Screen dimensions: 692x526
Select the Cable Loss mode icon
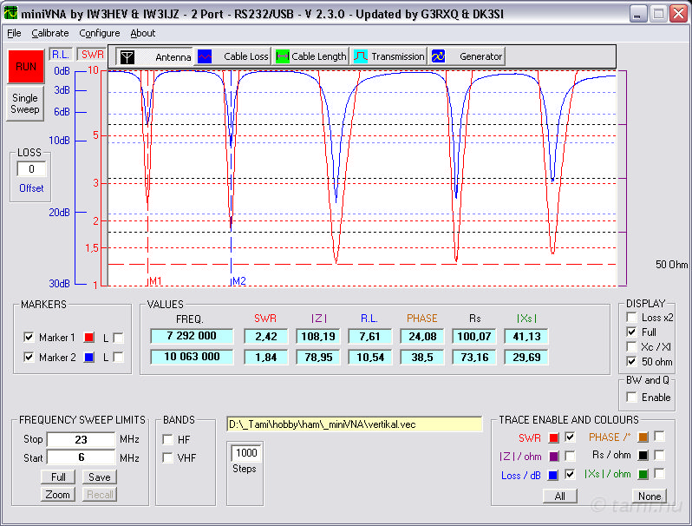(x=205, y=56)
